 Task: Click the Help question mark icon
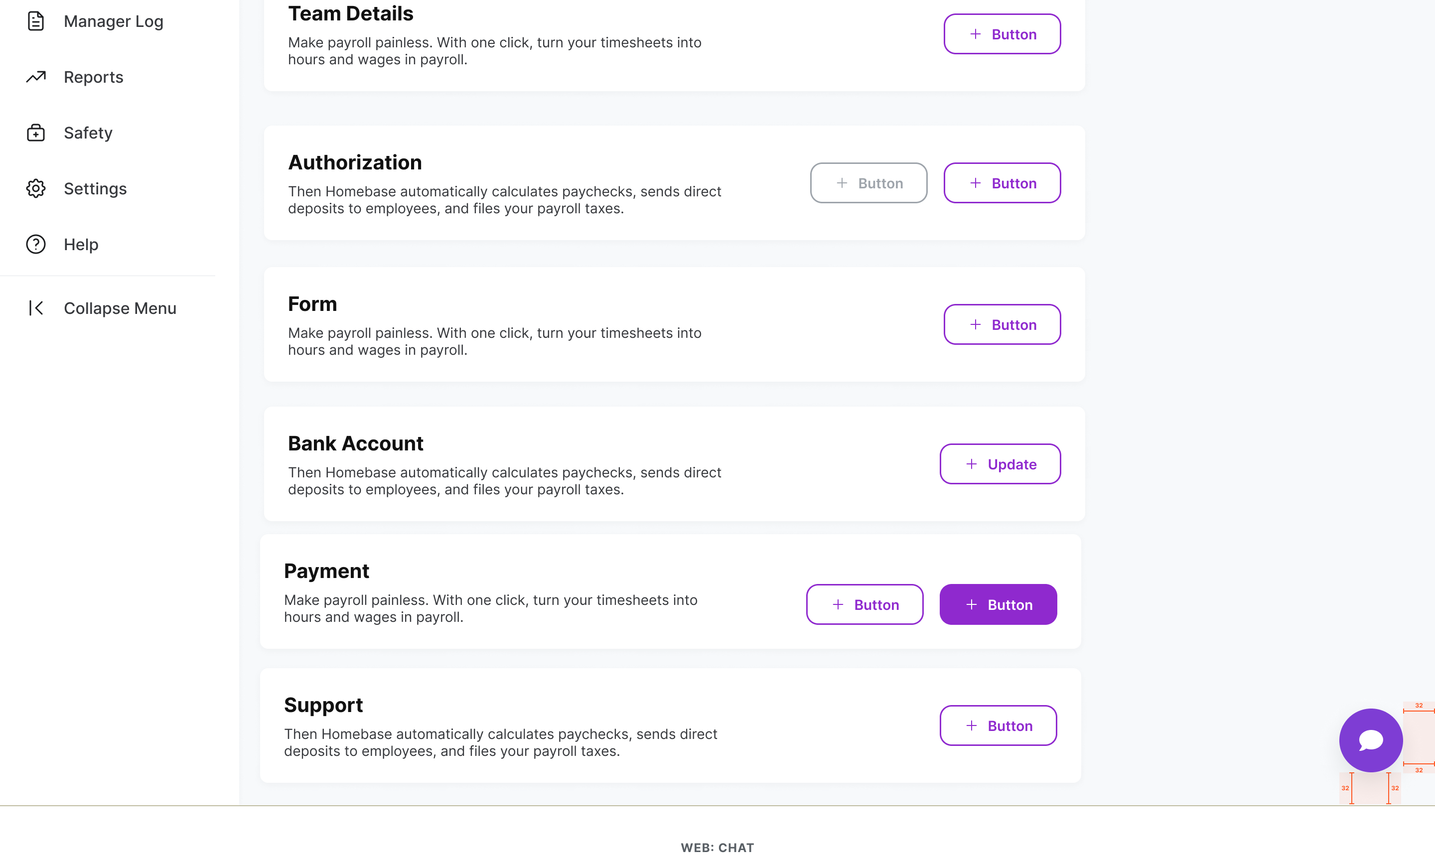pos(35,245)
